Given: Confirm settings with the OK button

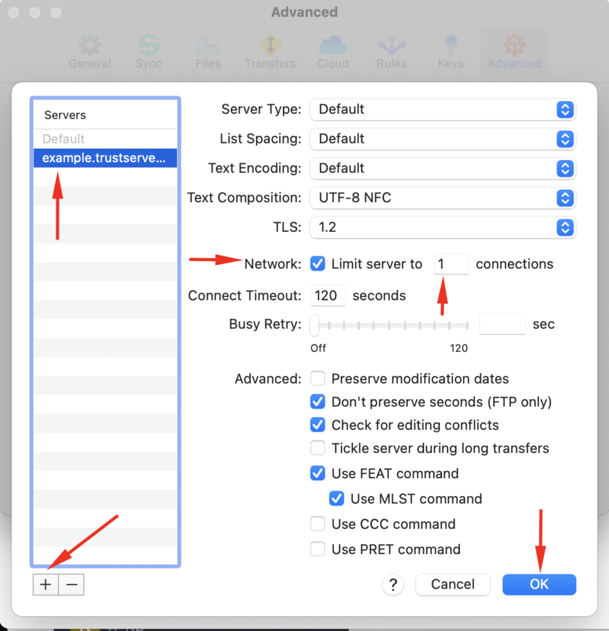Looking at the screenshot, I should (x=539, y=584).
